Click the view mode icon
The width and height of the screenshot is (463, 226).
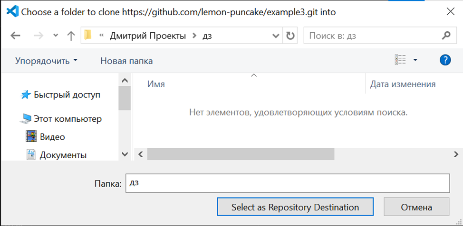[x=400, y=60]
